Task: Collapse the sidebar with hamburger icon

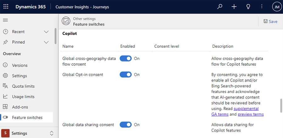Action: (5, 20)
